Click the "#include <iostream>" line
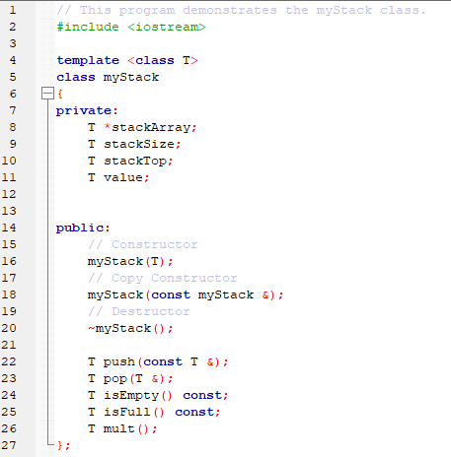This screenshot has width=451, height=457. 131,27
